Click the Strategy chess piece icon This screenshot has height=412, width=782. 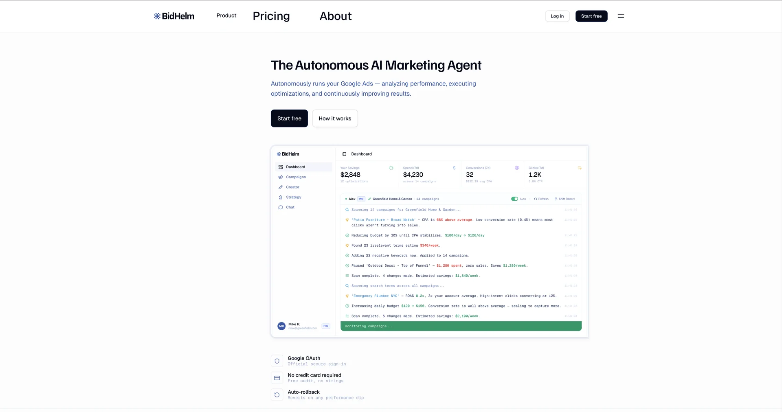(281, 197)
